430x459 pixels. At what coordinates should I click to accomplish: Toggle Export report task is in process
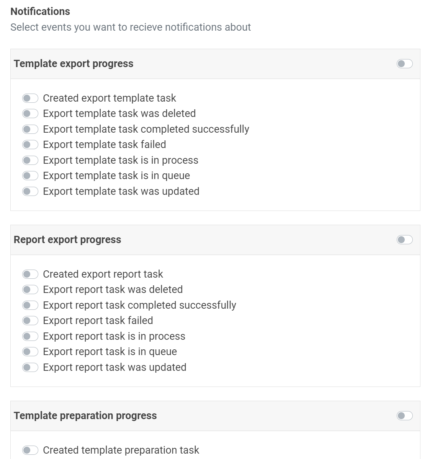tap(30, 336)
